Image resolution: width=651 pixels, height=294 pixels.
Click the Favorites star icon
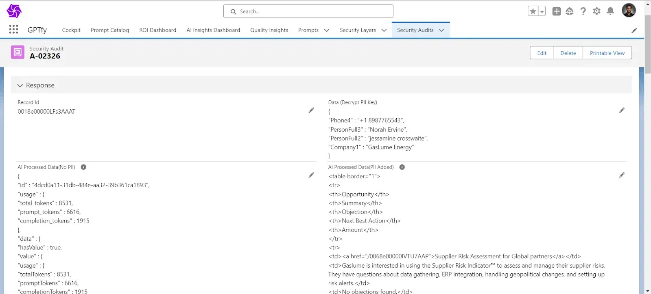pos(533,11)
